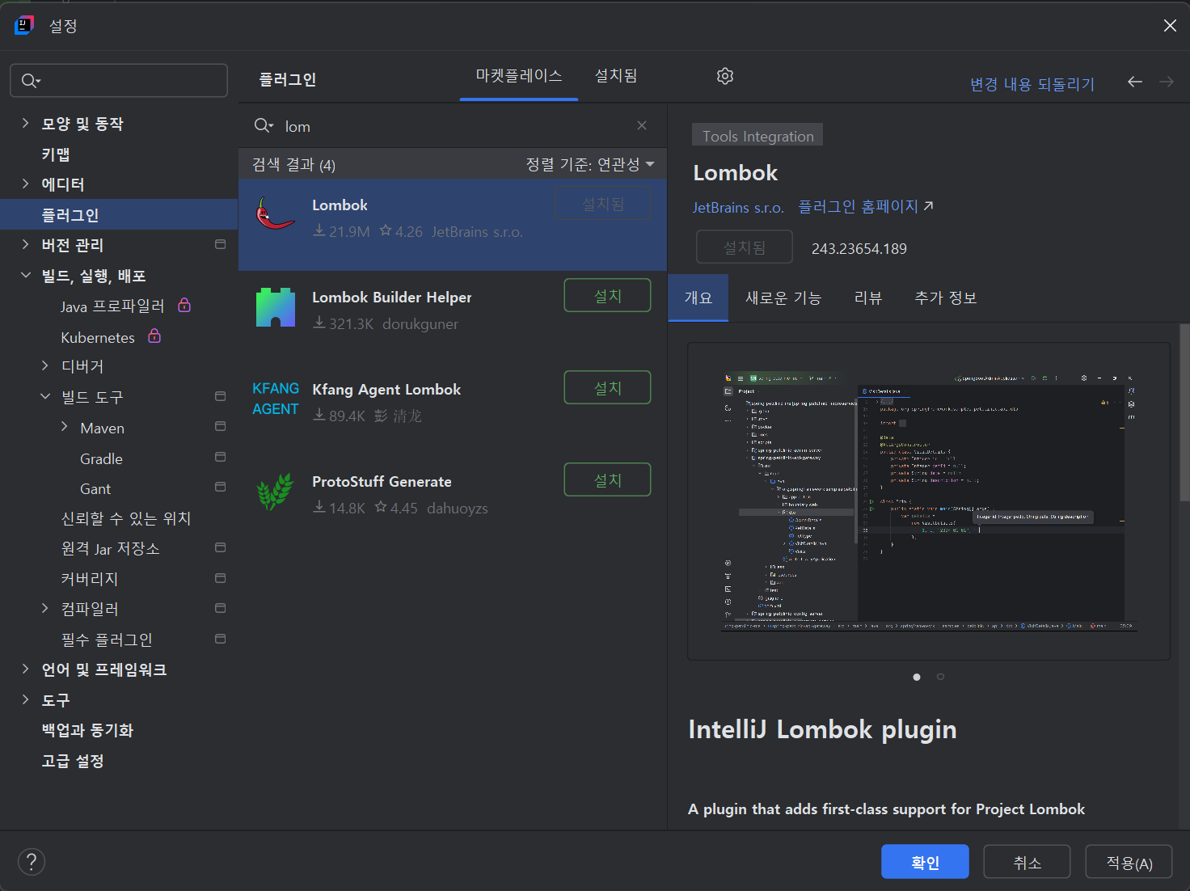The height and width of the screenshot is (891, 1190).
Task: Select 고급 설정 settings item
Action: click(x=73, y=761)
